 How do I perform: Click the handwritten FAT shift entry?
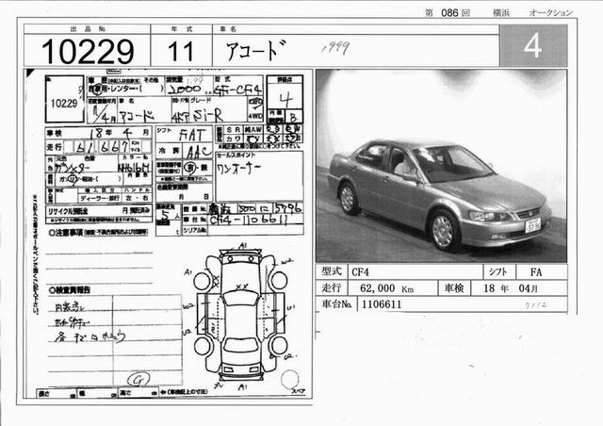[x=192, y=135]
